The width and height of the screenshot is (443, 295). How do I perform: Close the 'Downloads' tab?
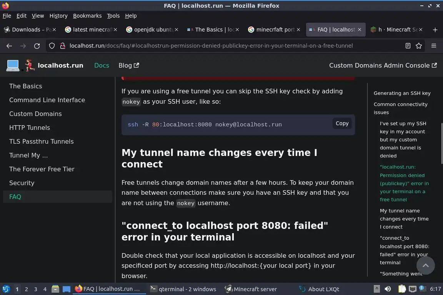(54, 30)
